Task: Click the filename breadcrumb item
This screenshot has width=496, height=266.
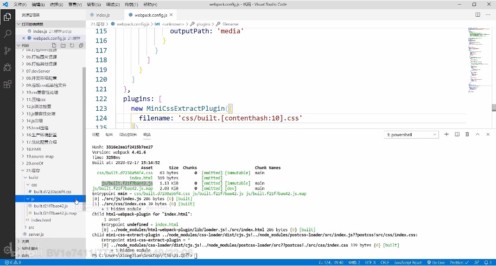Action: coord(230,24)
